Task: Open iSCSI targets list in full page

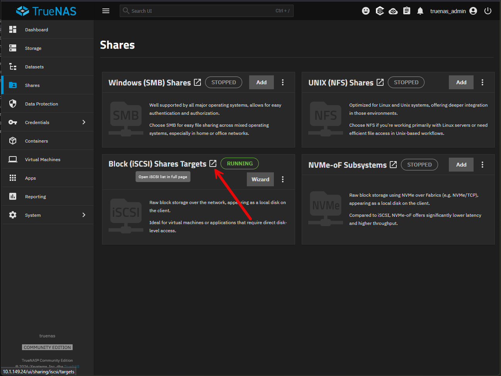Action: (x=213, y=163)
